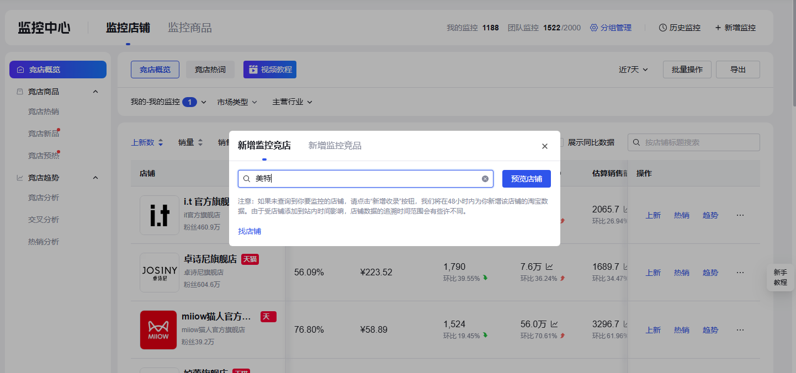Open the 新手教程 floating button
This screenshot has height=373, width=796.
click(781, 277)
